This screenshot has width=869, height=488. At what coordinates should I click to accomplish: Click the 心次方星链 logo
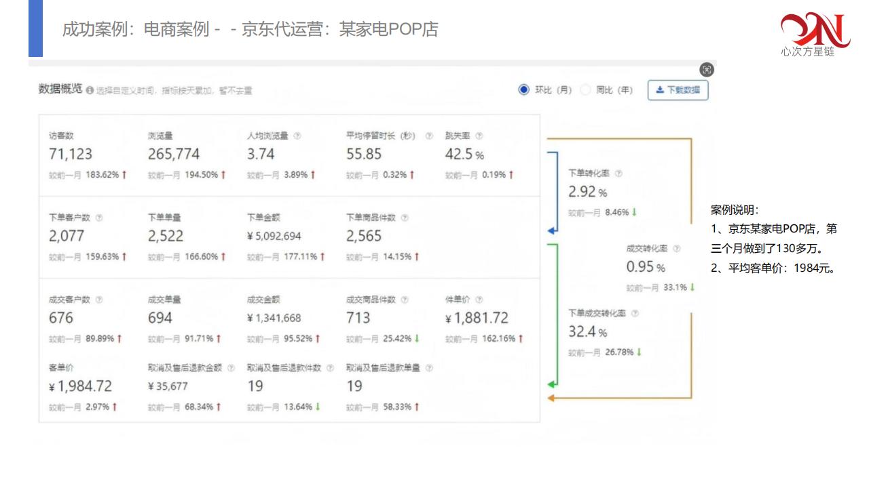[x=815, y=34]
